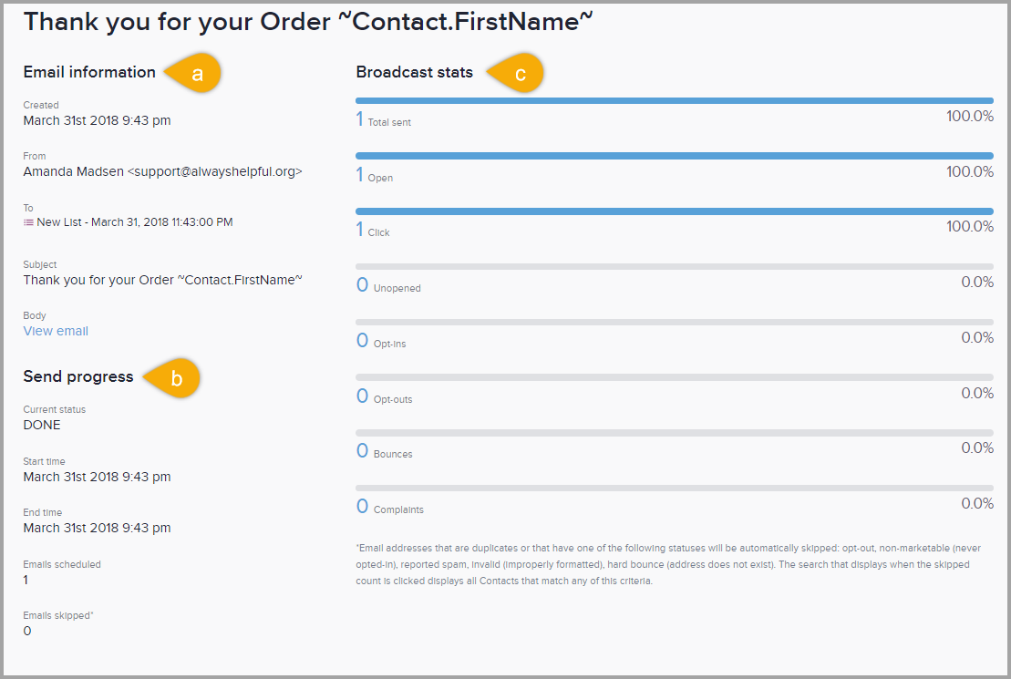Click the orange 'a' callout marker
The width and height of the screenshot is (1011, 679).
(x=196, y=74)
